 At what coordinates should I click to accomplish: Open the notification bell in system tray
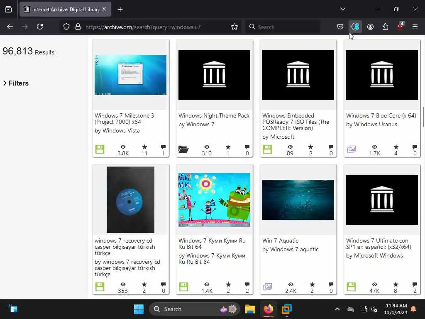414,309
